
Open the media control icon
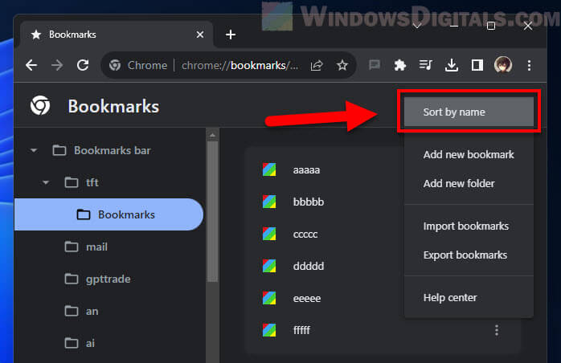click(425, 66)
